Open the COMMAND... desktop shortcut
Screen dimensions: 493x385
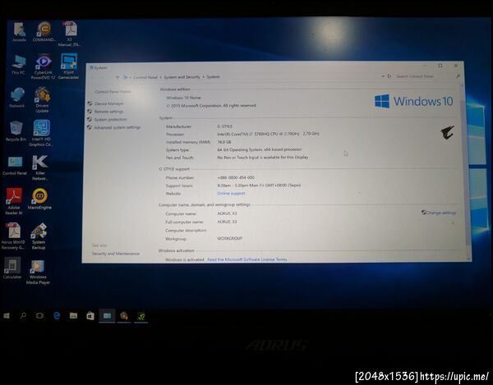pyautogui.click(x=44, y=31)
